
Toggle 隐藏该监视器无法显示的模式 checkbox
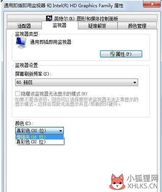[17, 93]
